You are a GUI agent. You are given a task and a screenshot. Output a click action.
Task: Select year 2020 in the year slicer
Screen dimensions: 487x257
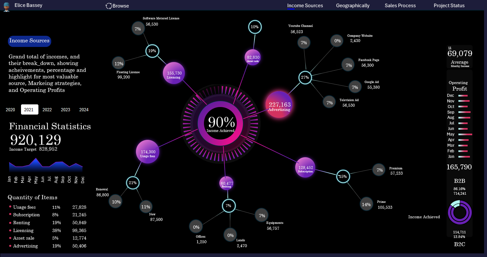coord(11,110)
